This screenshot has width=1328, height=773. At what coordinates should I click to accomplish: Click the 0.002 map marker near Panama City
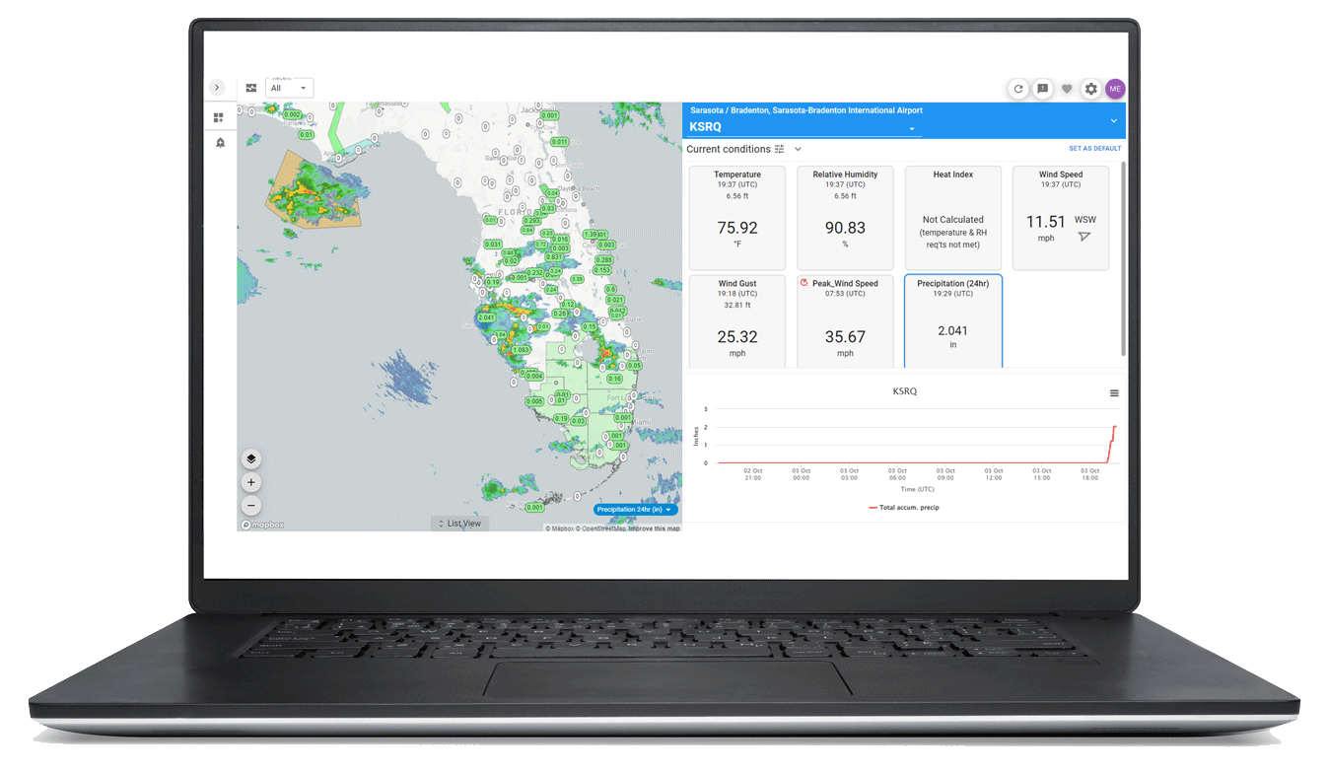tap(292, 114)
